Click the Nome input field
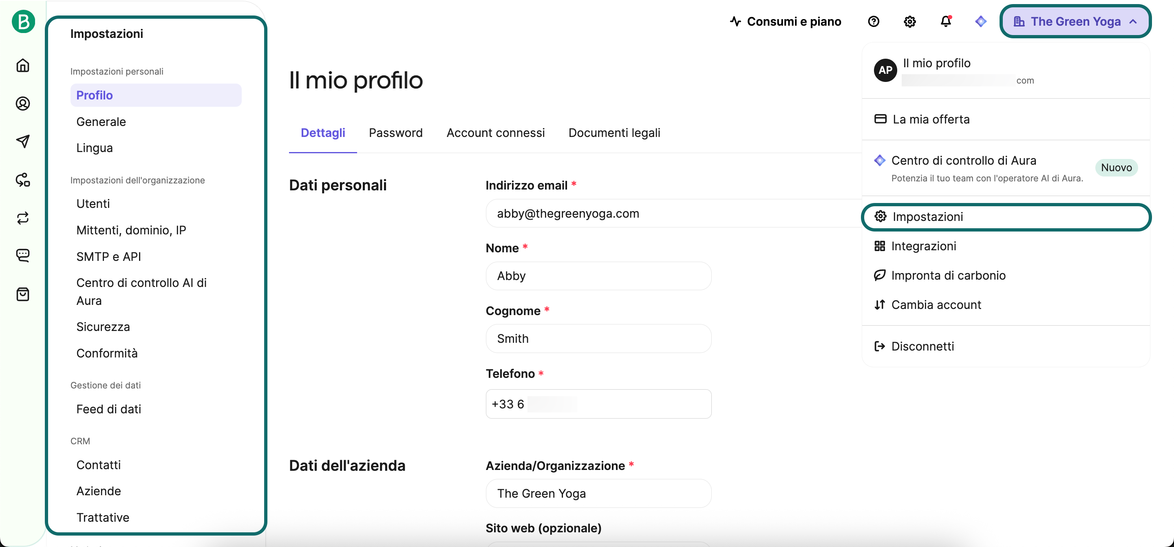 [598, 276]
